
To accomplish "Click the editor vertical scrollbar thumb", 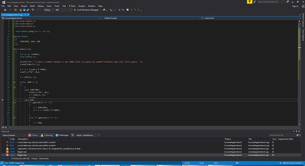I will (299, 52).
